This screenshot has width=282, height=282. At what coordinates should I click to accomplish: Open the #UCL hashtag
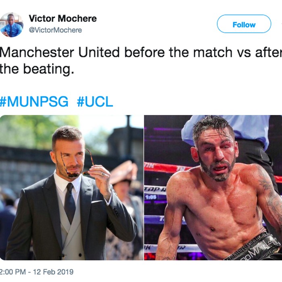[x=95, y=102]
